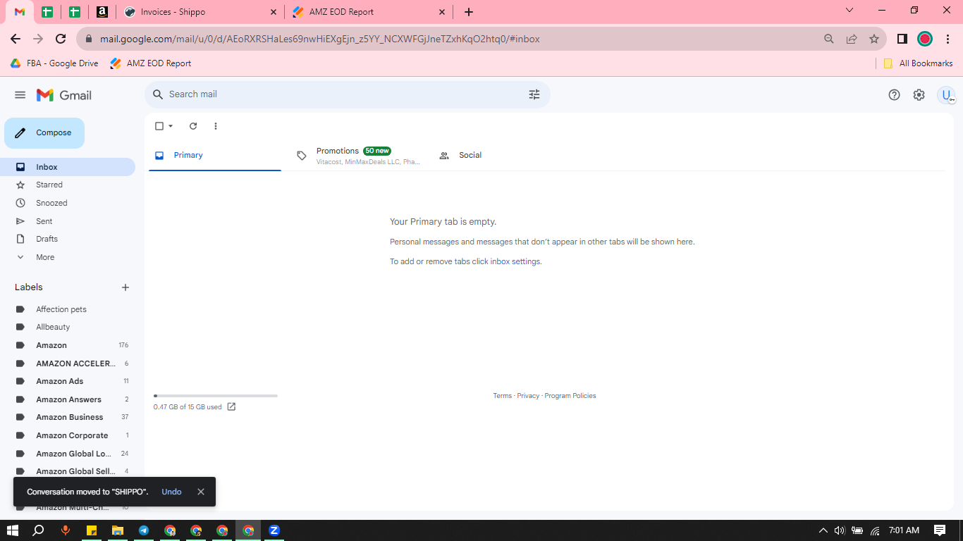Open the Chrome three-dot menu
This screenshot has height=541, width=963.
tap(948, 39)
